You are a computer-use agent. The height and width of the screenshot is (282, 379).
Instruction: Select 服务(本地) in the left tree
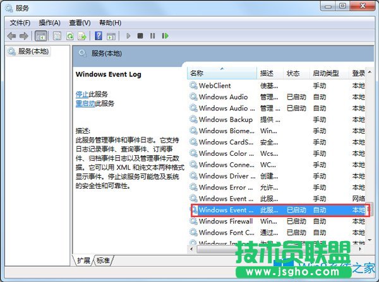(x=28, y=51)
